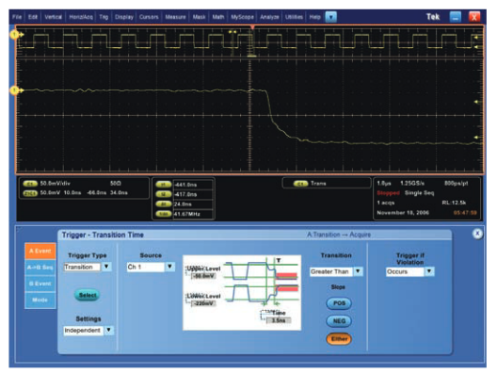The width and height of the screenshot is (497, 374).
Task: Click the Time value field showing 3.5ns
Action: tap(279, 320)
